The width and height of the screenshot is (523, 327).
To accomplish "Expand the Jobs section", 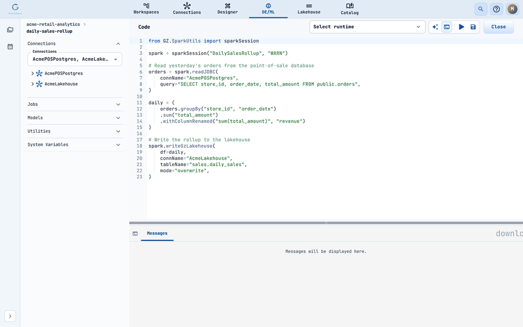I will click(x=74, y=105).
